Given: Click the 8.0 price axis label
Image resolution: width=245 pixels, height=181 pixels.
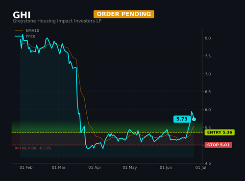Looking at the screenshot, I should 208,38.
